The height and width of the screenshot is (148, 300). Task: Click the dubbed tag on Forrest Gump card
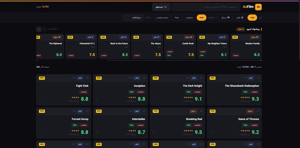point(75,125)
